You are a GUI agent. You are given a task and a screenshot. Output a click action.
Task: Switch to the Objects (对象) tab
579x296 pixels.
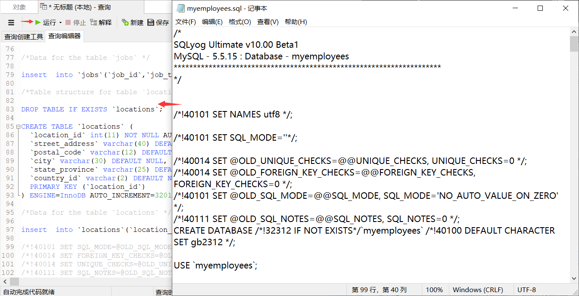pos(19,7)
